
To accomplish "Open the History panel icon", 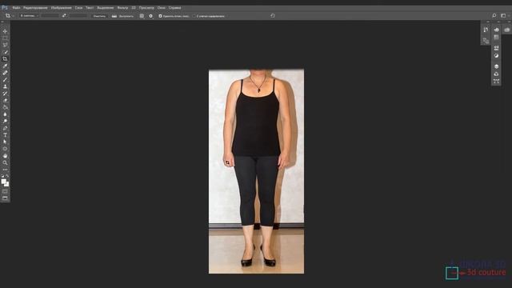I will [486, 30].
